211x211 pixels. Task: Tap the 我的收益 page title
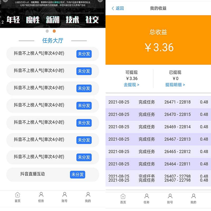tap(158, 8)
